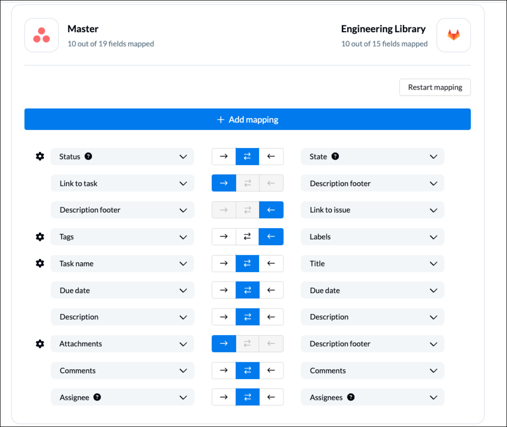507x427 pixels.
Task: Open settings gear for the Status mapping
Action: [x=40, y=157]
